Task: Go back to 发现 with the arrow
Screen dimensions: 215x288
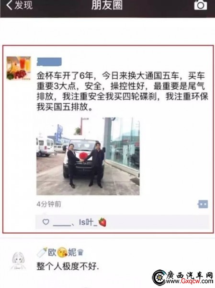Action: pyautogui.click(x=9, y=5)
